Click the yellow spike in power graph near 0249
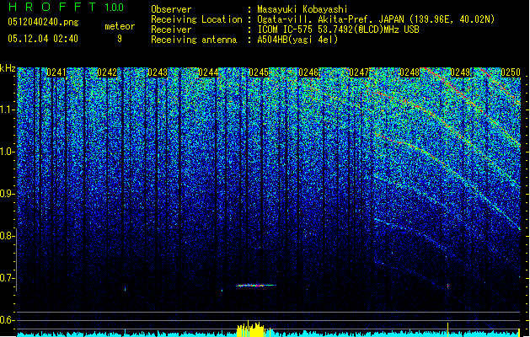This screenshot has height=337, width=530. tap(448, 329)
